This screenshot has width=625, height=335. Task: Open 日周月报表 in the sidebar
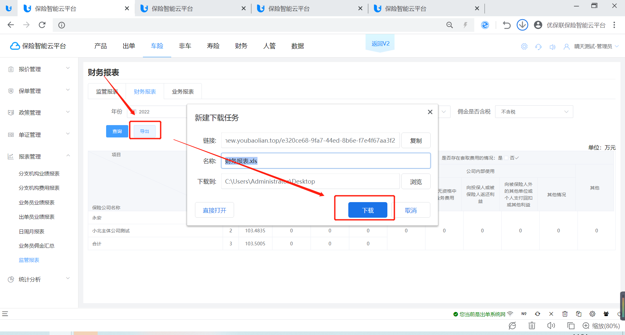tap(32, 231)
